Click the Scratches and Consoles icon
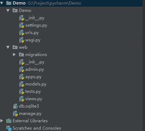Image resolution: width=145 pixels, height=131 pixels. point(9,128)
